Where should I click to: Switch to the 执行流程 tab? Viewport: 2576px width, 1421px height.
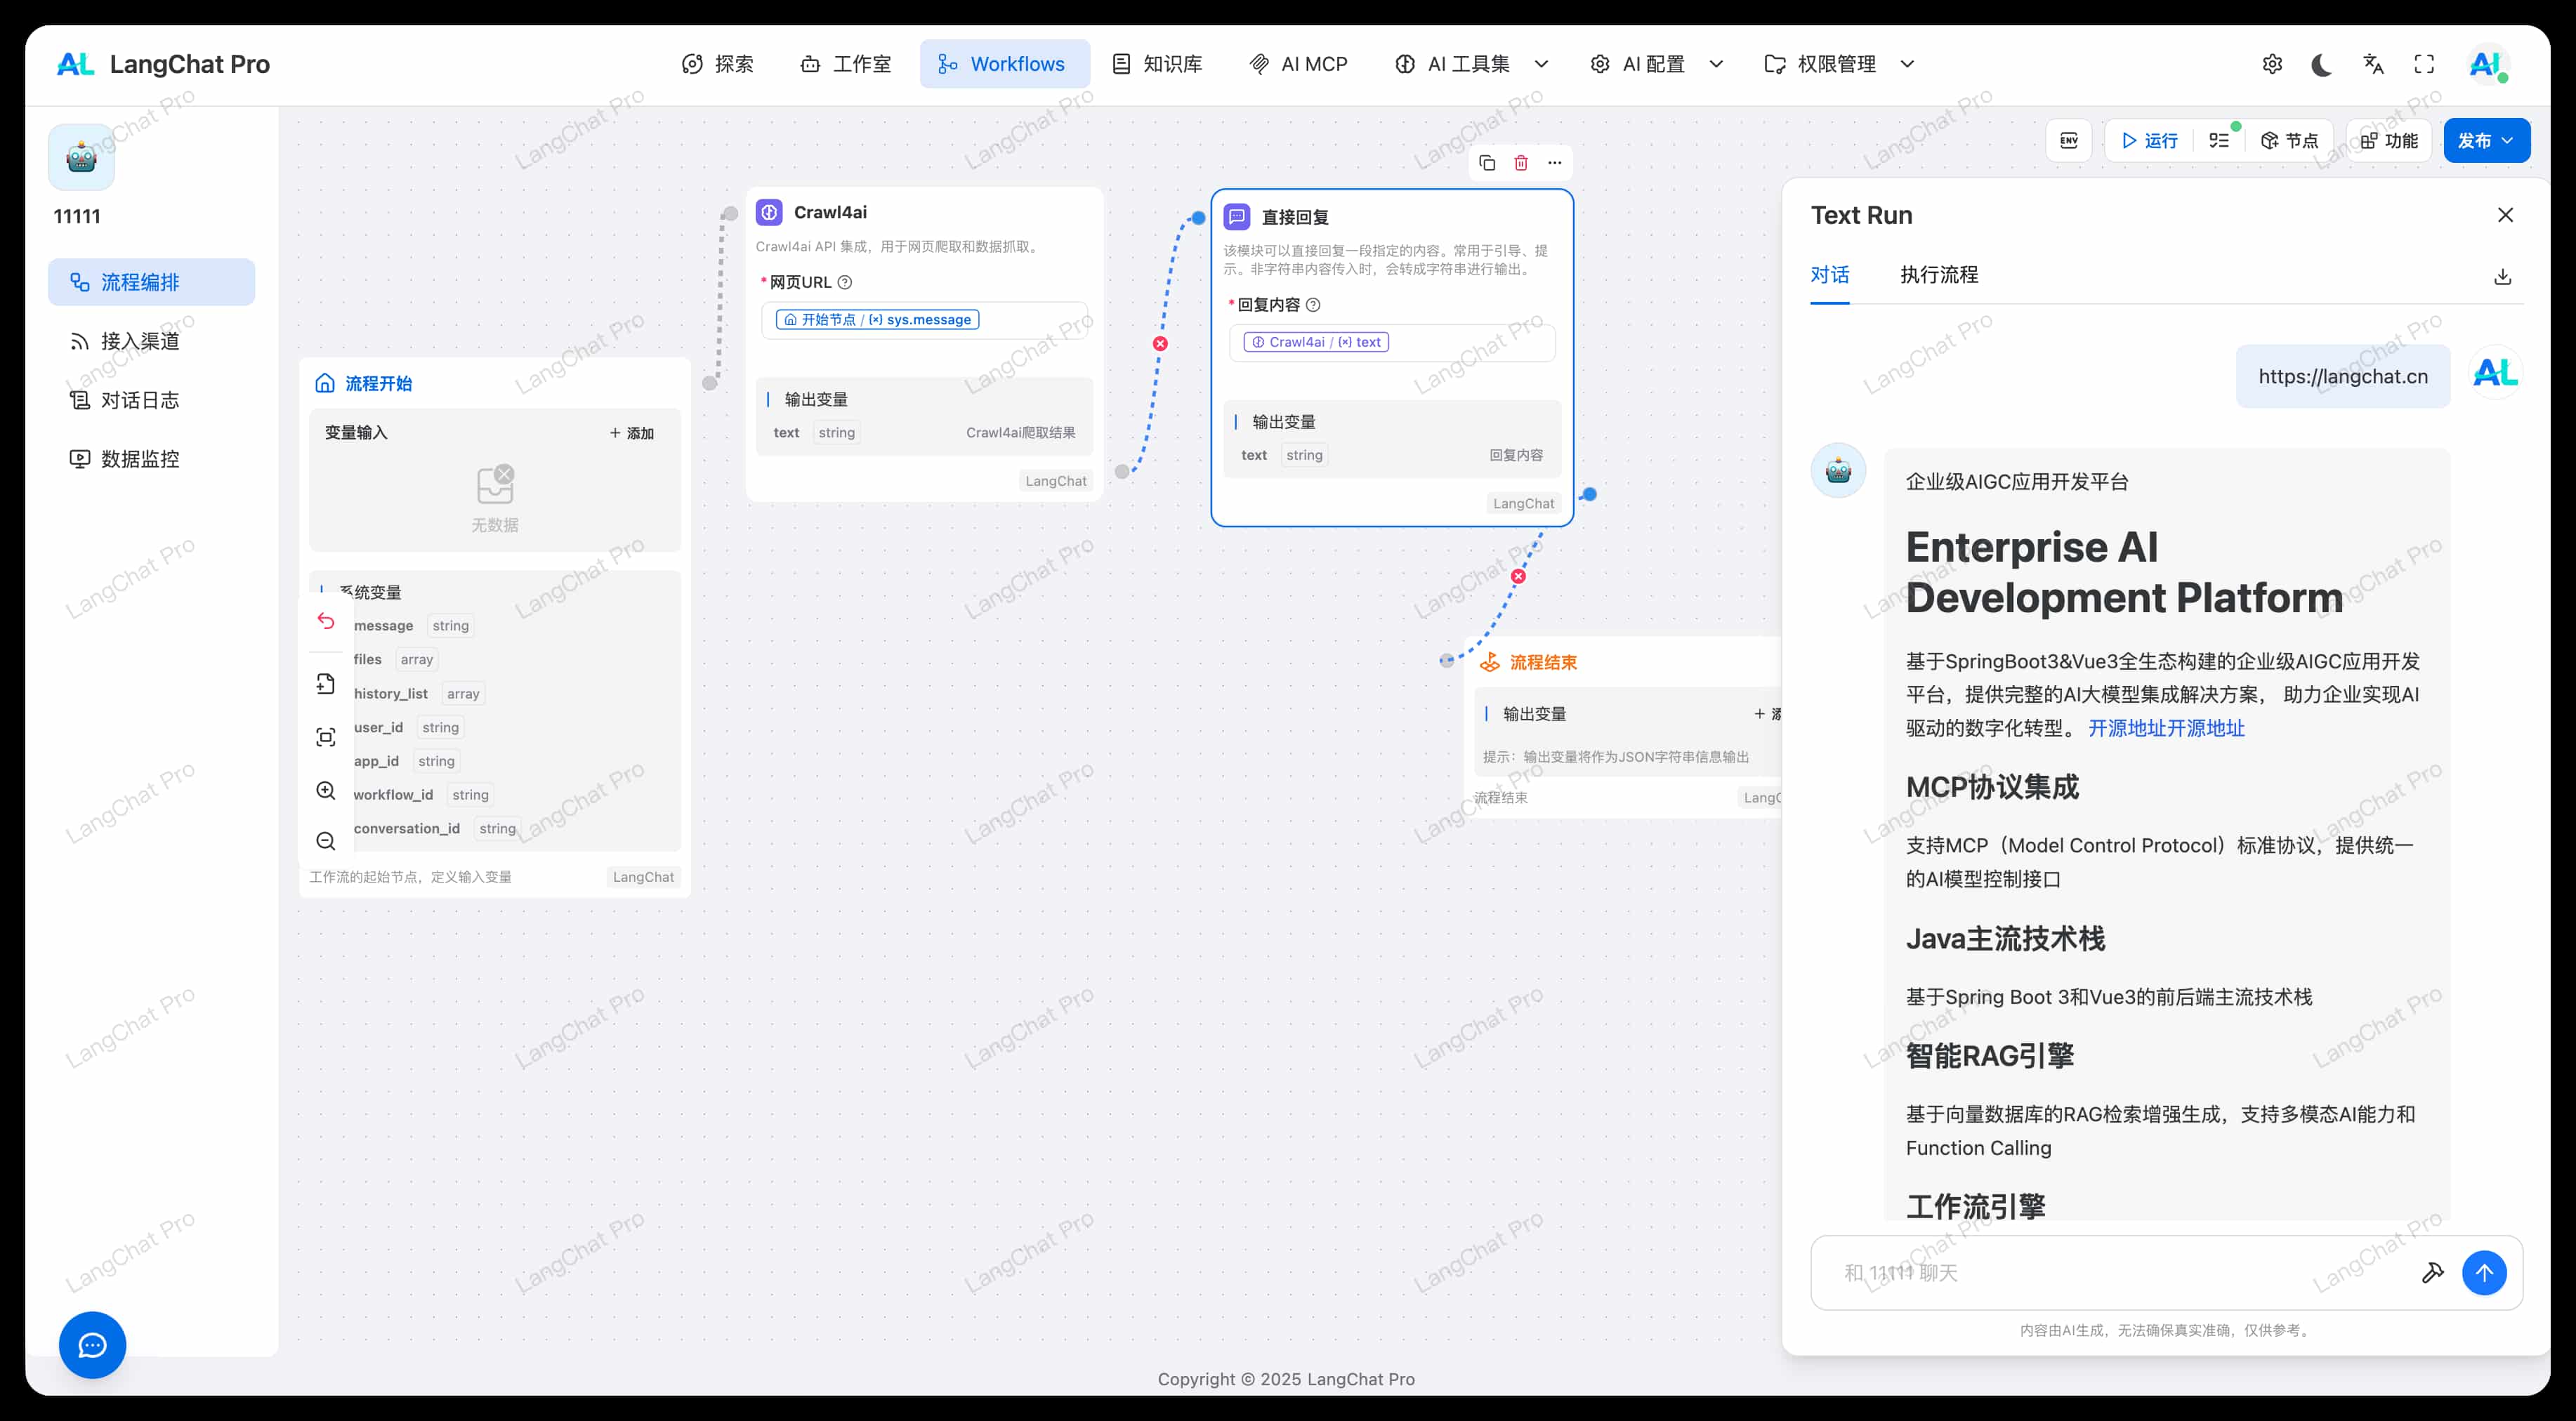[1939, 275]
